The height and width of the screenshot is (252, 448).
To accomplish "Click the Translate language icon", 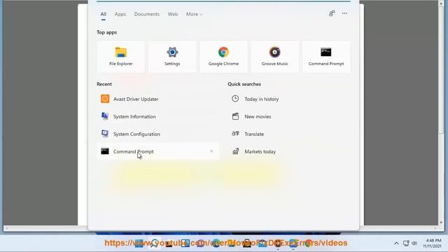I will click(235, 134).
